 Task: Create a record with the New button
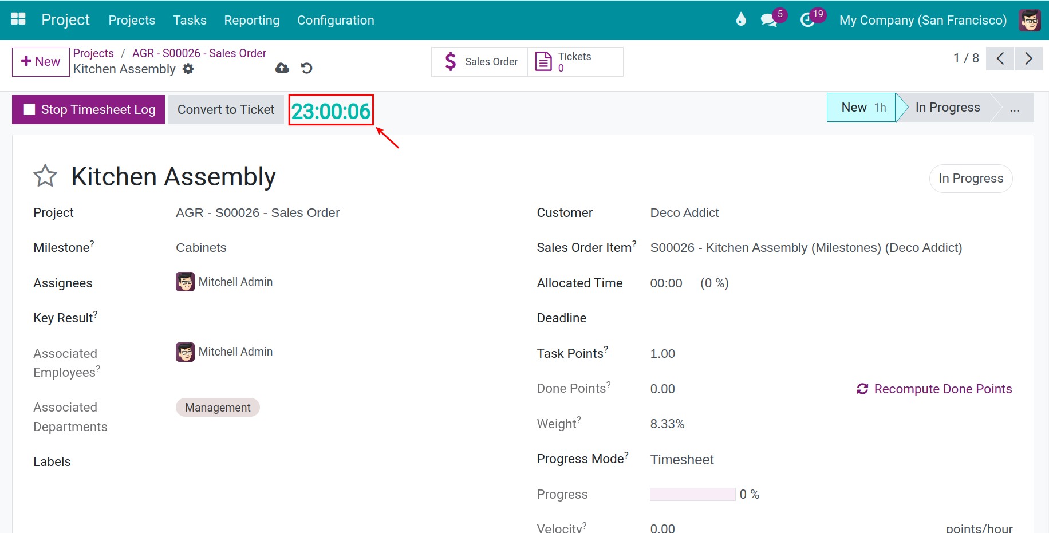tap(41, 62)
